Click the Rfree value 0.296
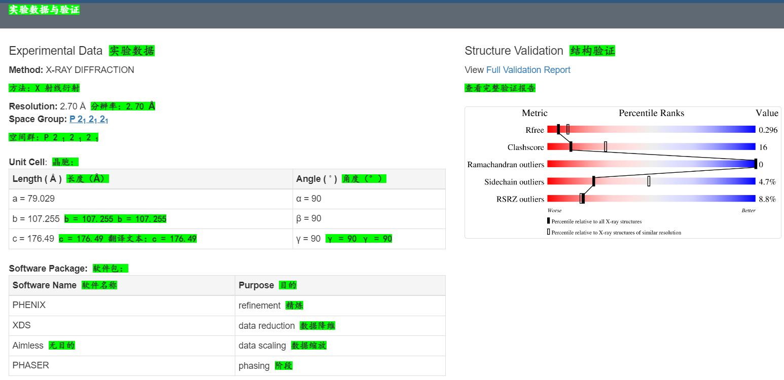Image resolution: width=784 pixels, height=380 pixels. (x=768, y=130)
